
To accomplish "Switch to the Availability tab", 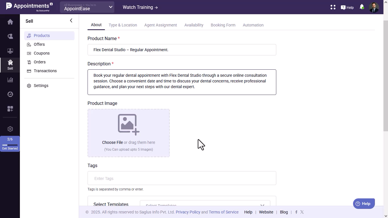I will point(194,25).
